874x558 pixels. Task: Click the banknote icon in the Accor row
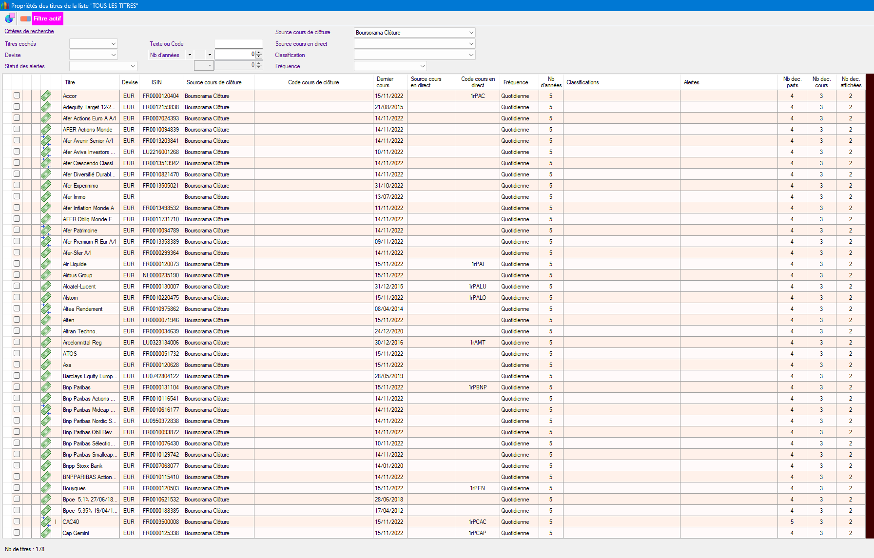click(46, 96)
